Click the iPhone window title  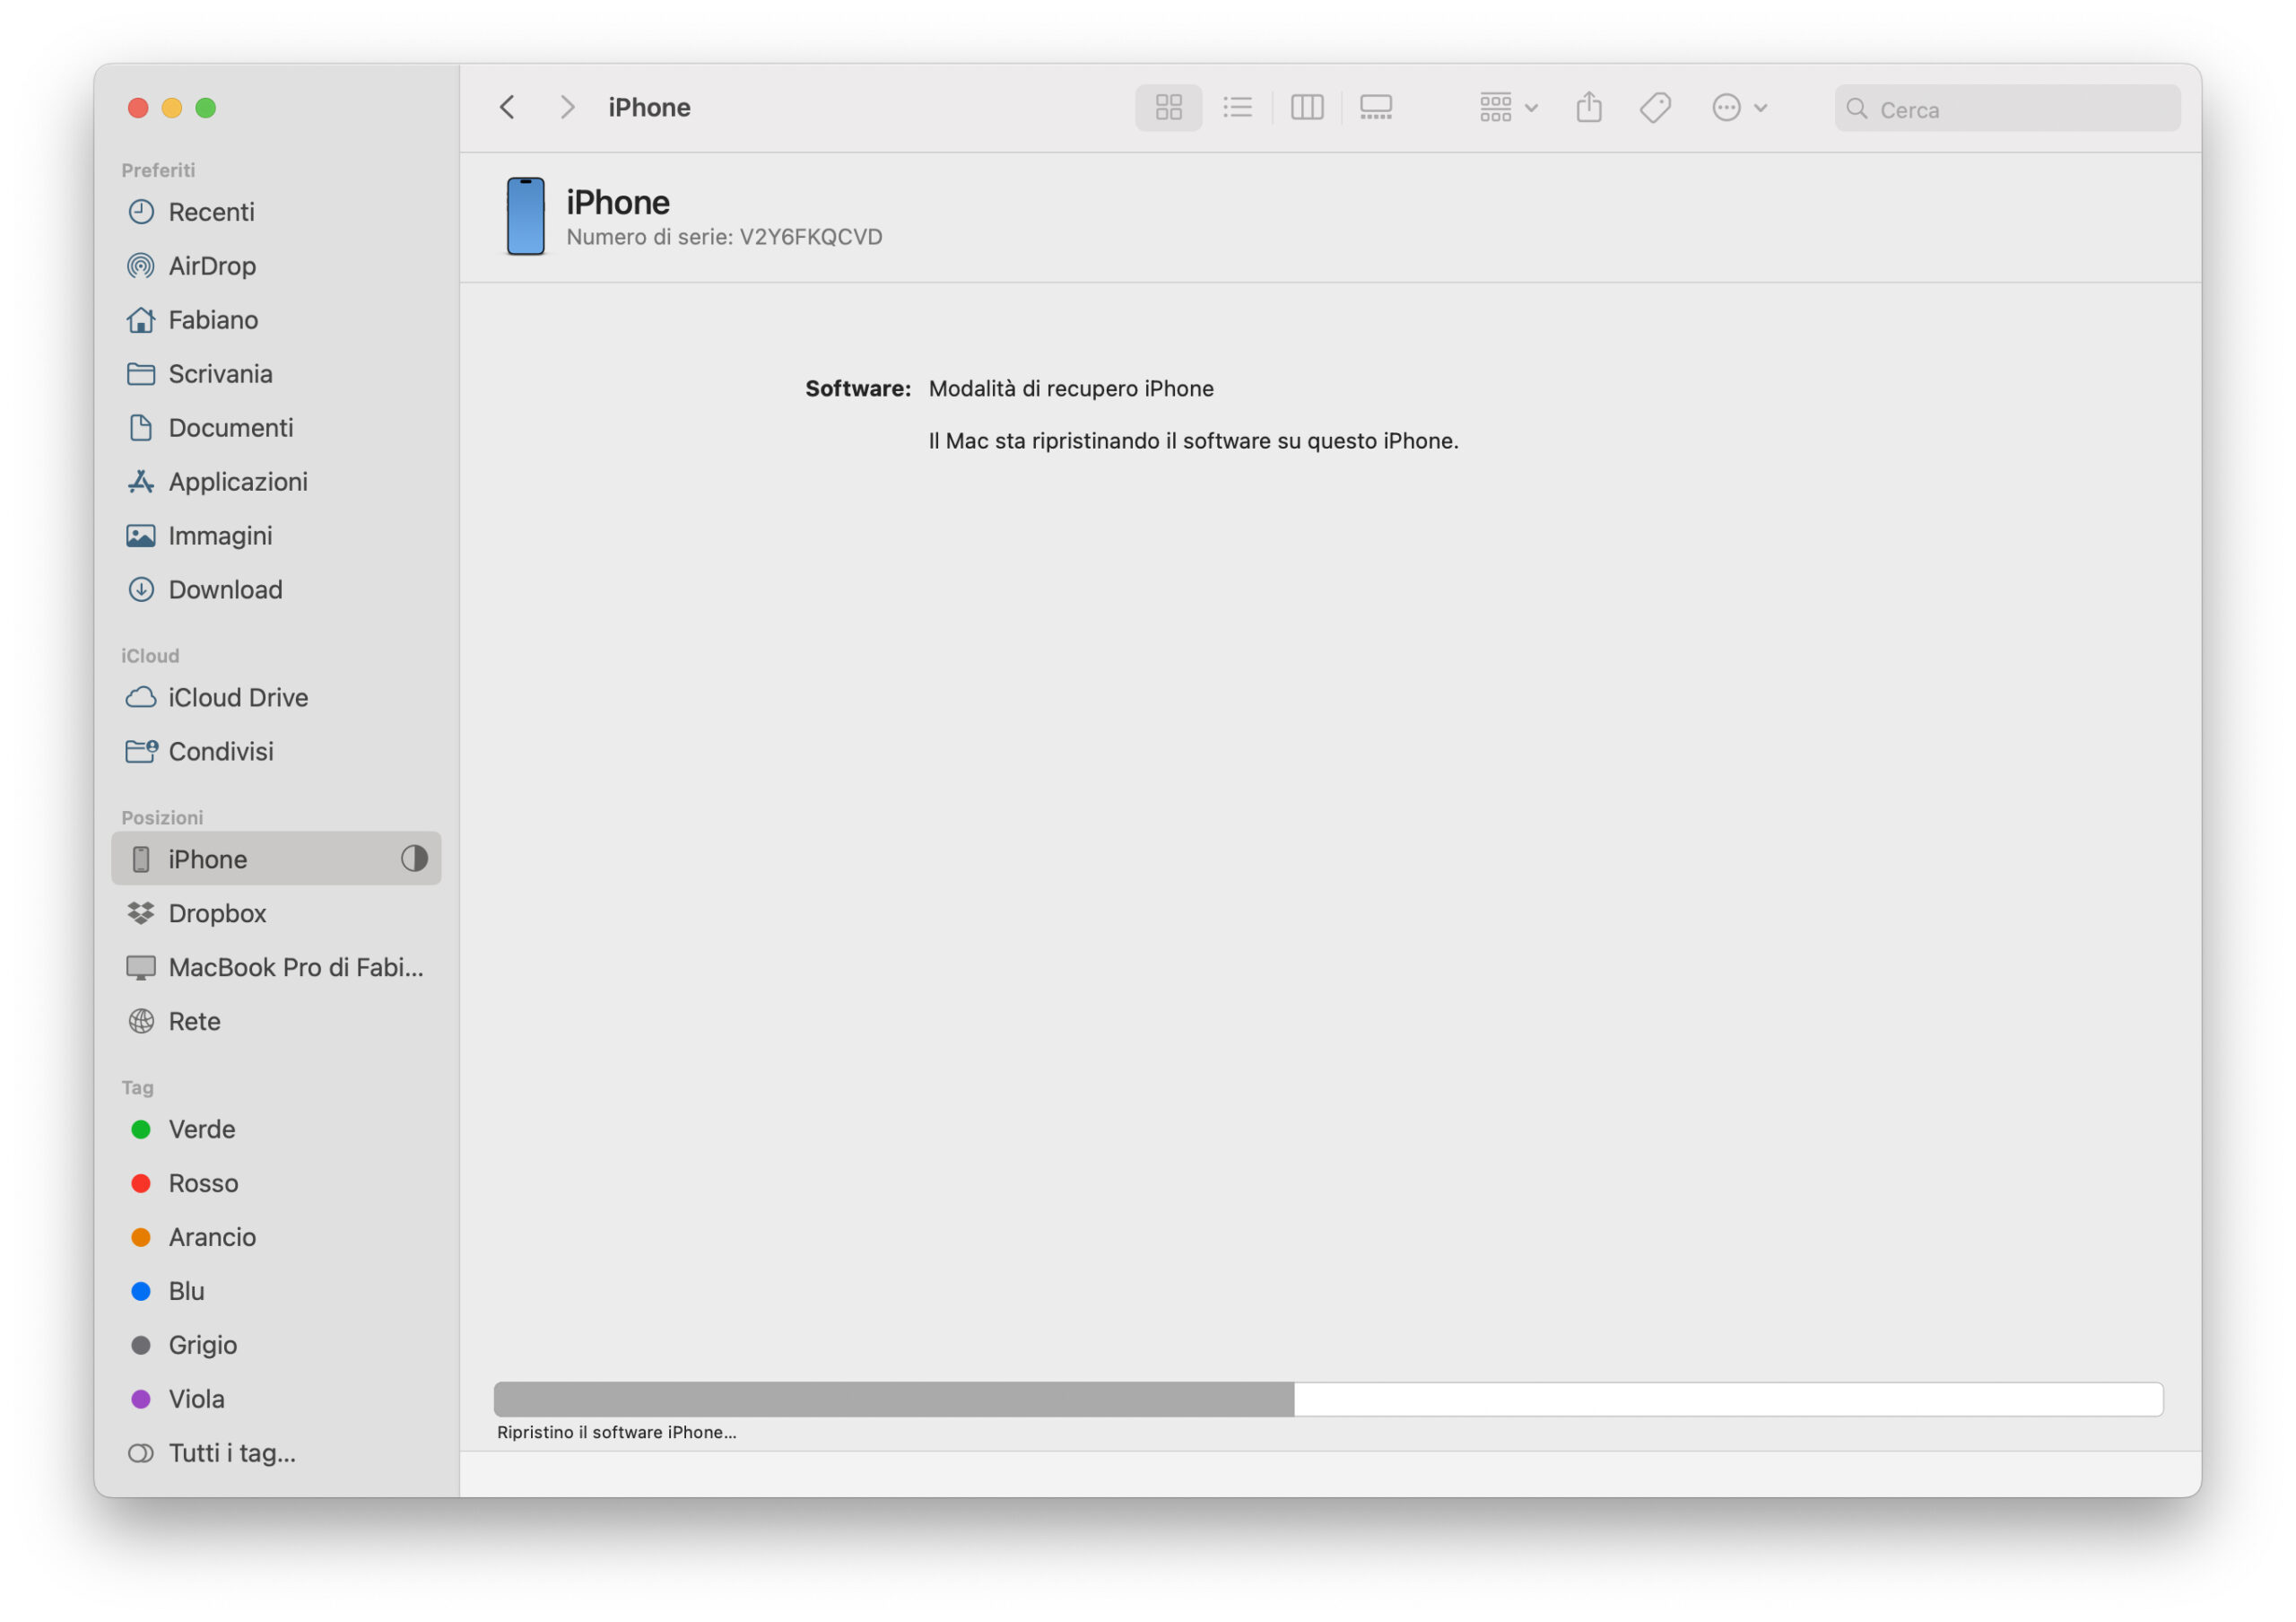[649, 107]
